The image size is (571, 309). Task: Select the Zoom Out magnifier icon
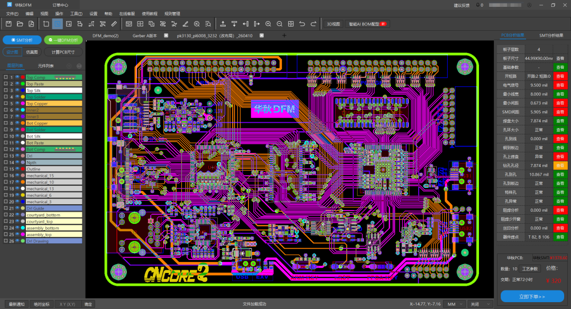(280, 23)
